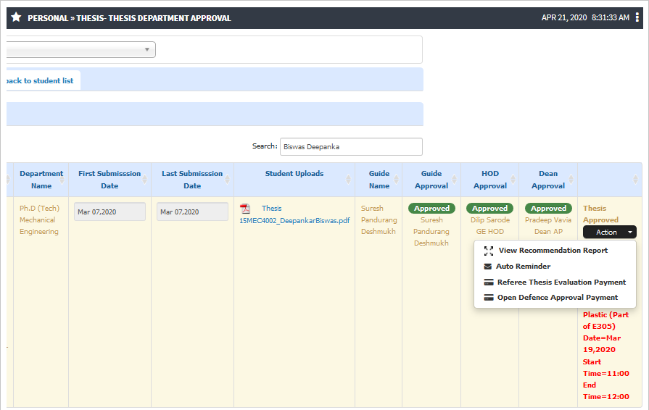The height and width of the screenshot is (410, 649).
Task: Click the Thesis Approved status text
Action: (x=600, y=214)
